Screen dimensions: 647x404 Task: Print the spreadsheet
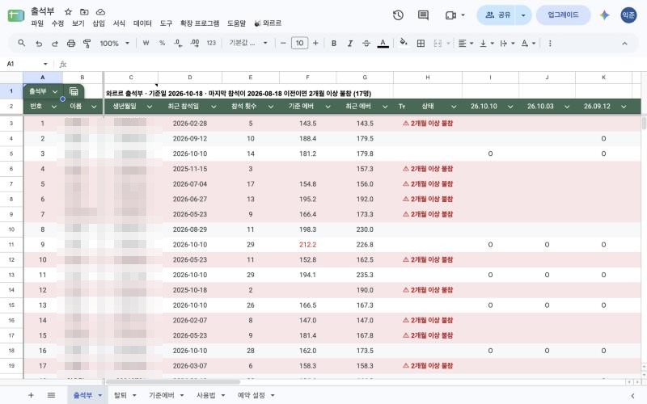pyautogui.click(x=71, y=43)
